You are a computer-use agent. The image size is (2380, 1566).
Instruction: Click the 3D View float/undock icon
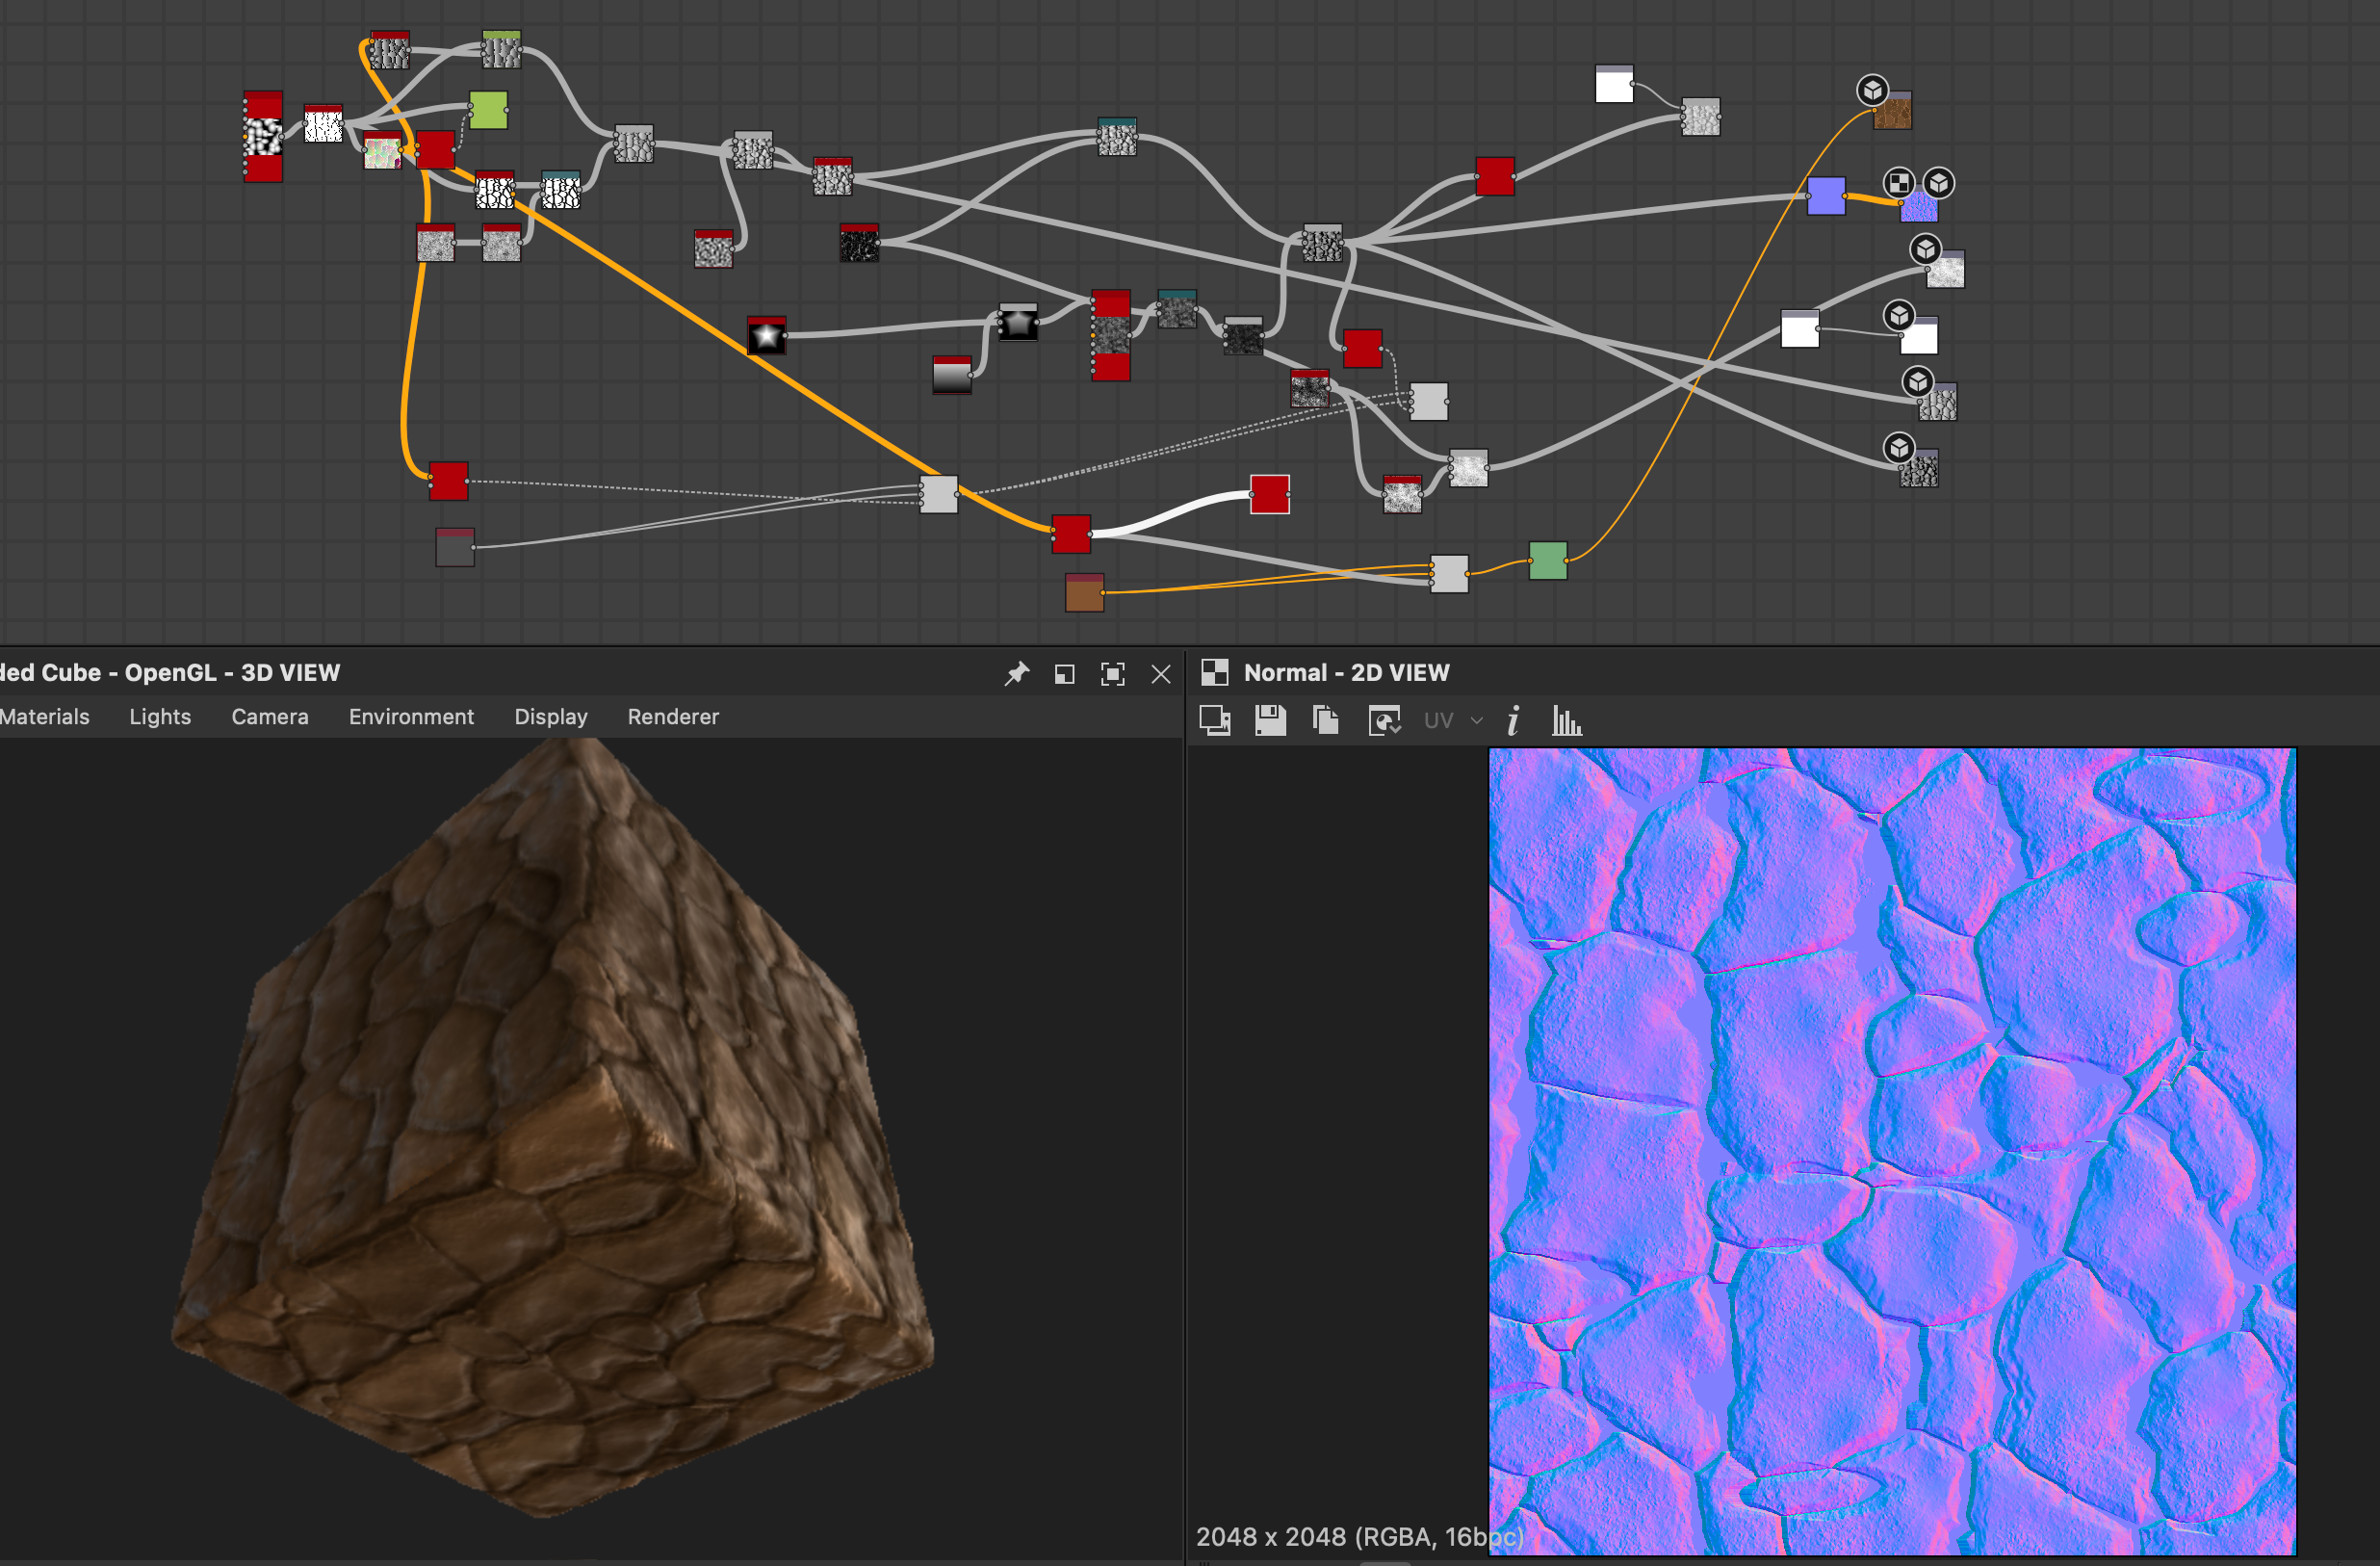1065,674
